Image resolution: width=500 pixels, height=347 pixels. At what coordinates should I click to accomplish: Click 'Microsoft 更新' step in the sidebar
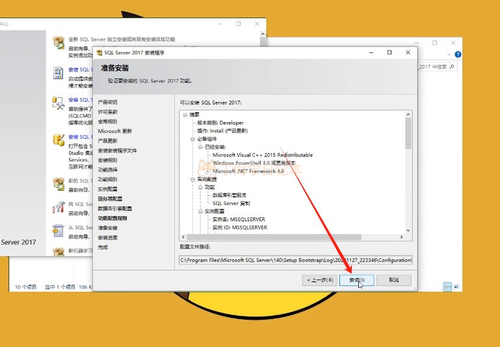click(x=115, y=131)
